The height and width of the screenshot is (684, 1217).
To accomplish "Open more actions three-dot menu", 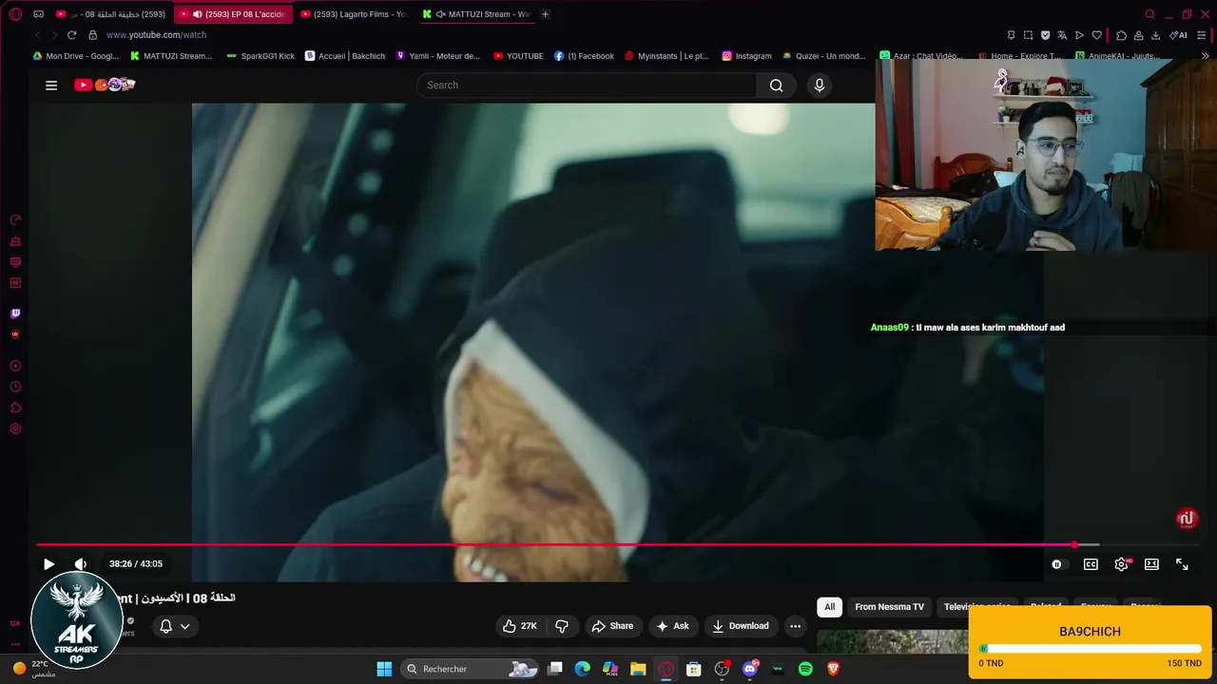I will [x=795, y=626].
